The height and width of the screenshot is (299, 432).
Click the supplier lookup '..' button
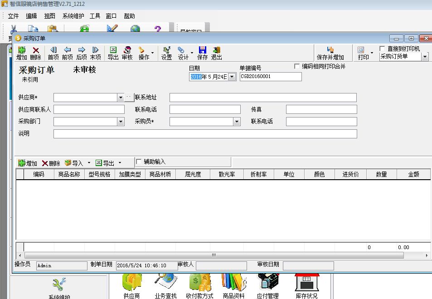click(x=129, y=98)
